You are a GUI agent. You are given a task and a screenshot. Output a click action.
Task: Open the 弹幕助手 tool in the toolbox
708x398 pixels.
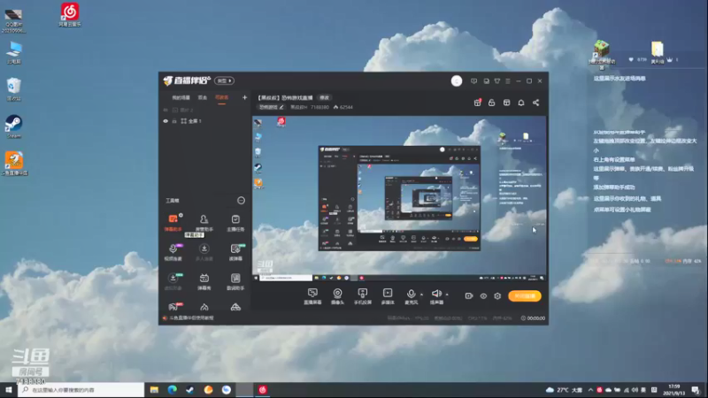click(173, 223)
